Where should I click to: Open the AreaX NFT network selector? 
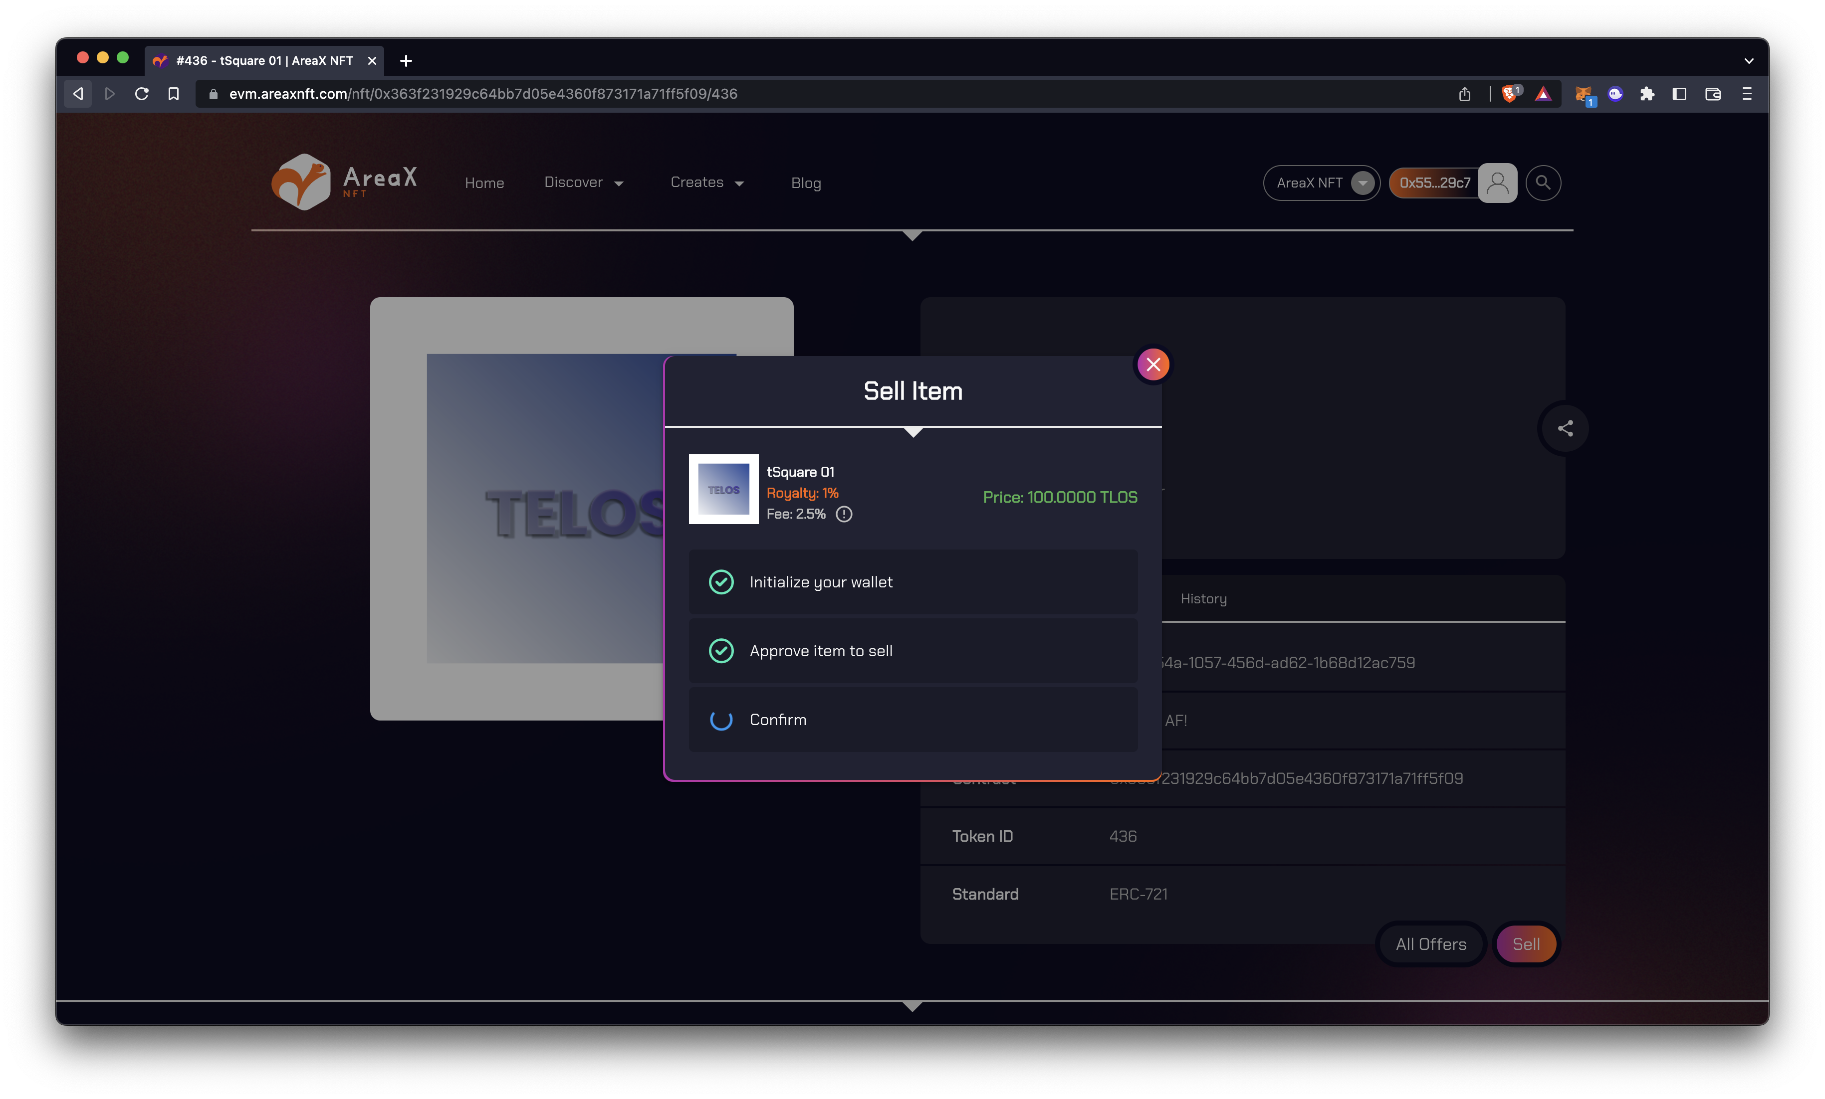[x=1321, y=183]
